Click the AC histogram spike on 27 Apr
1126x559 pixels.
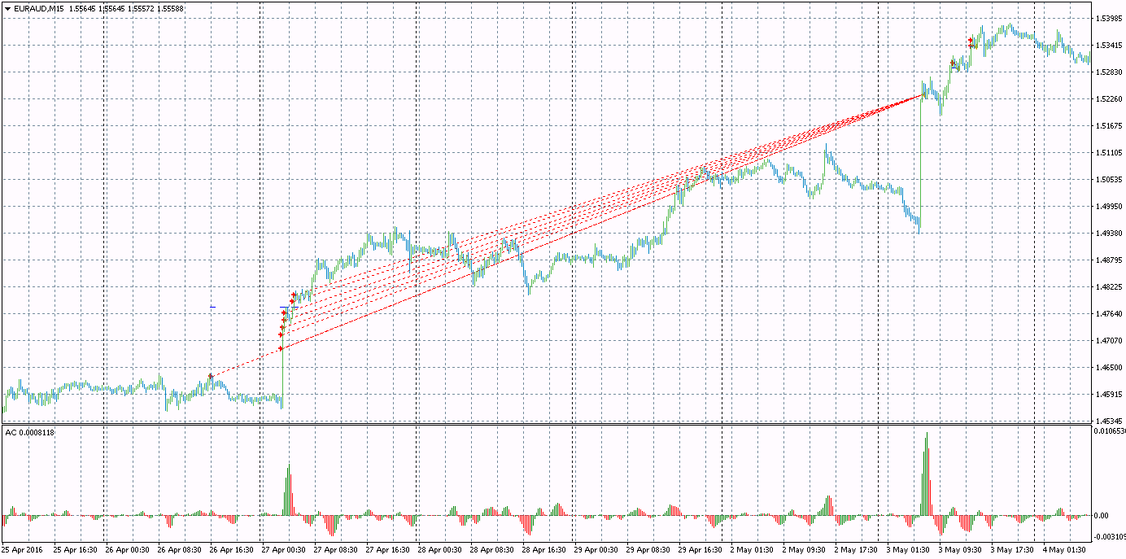click(x=288, y=491)
